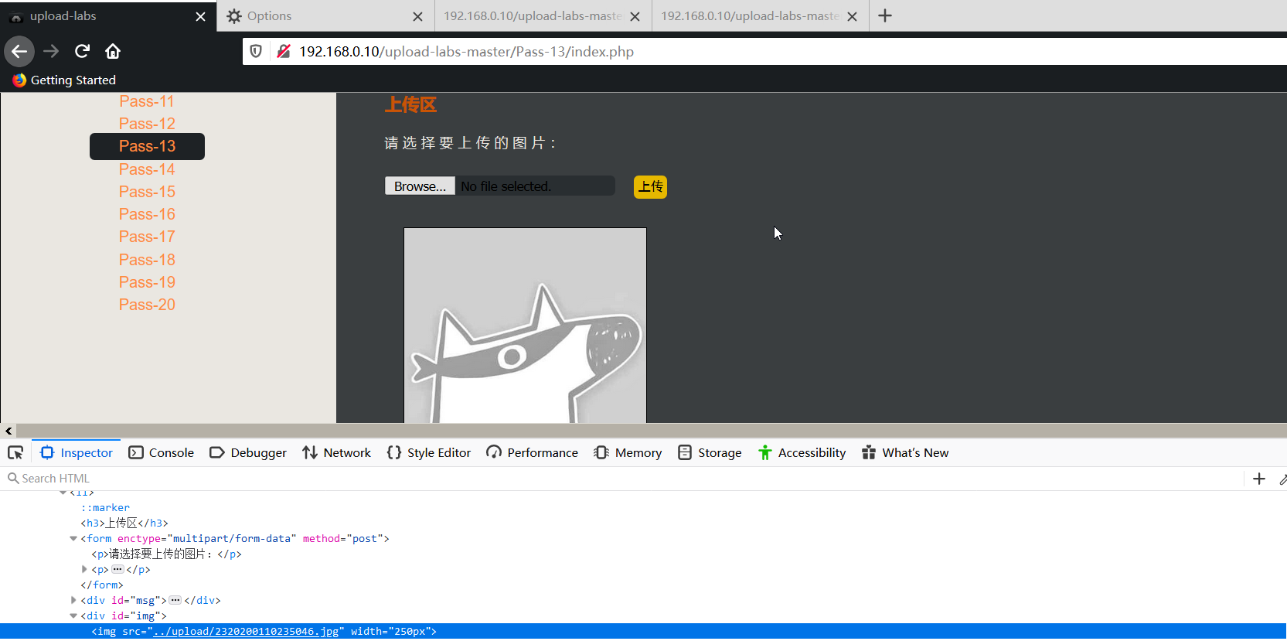This screenshot has width=1287, height=641.
Task: Close the Options tab
Action: click(x=417, y=16)
